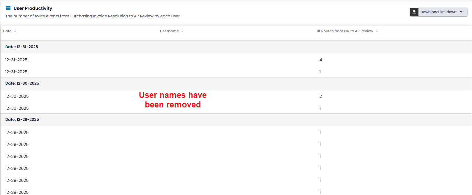Collapse the Date: 12-31-2025 group row

click(22, 47)
